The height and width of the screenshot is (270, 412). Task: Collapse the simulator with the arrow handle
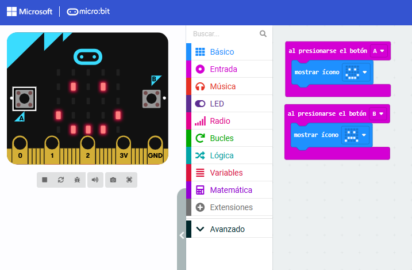click(x=182, y=235)
